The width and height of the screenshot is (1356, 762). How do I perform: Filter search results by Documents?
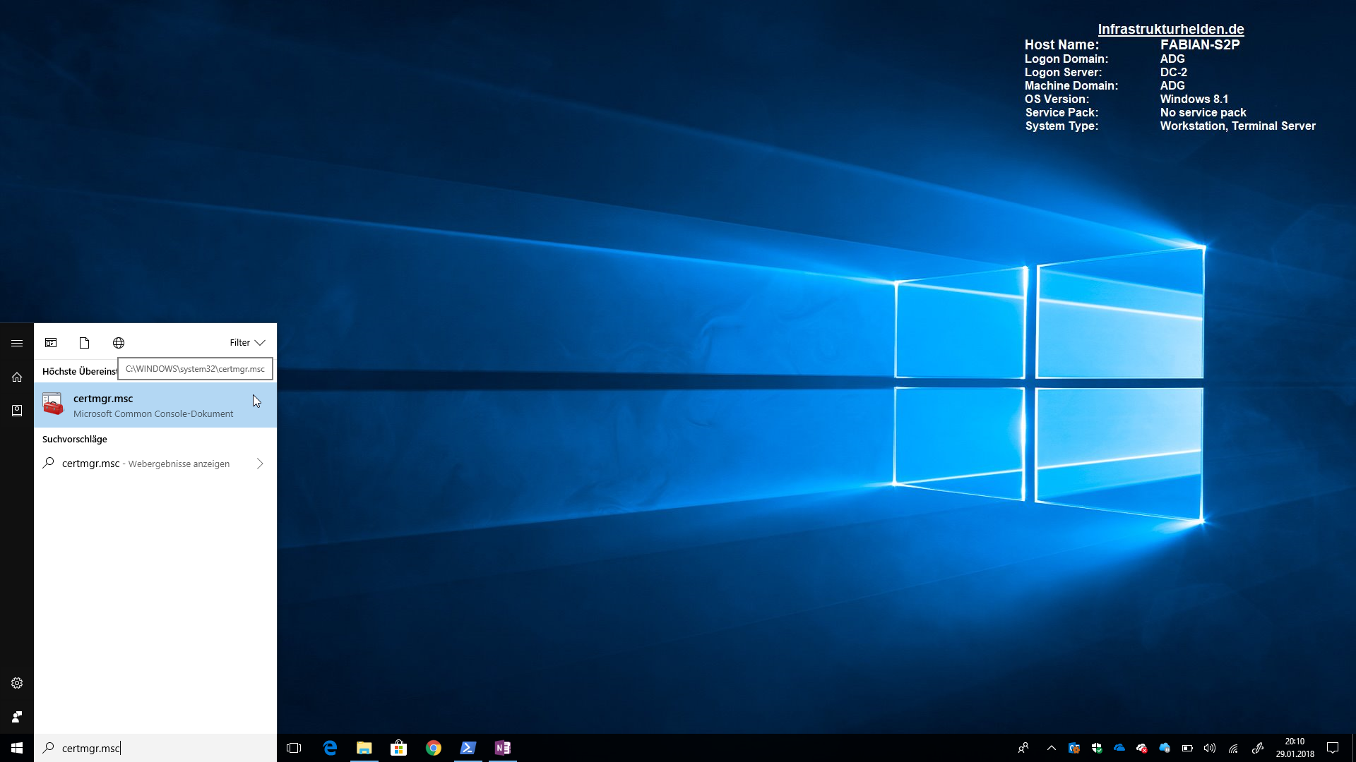84,343
